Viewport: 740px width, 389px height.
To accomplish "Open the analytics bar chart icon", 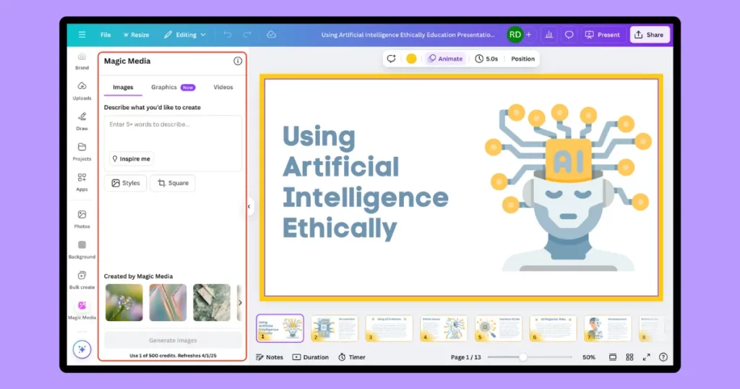I will point(549,35).
